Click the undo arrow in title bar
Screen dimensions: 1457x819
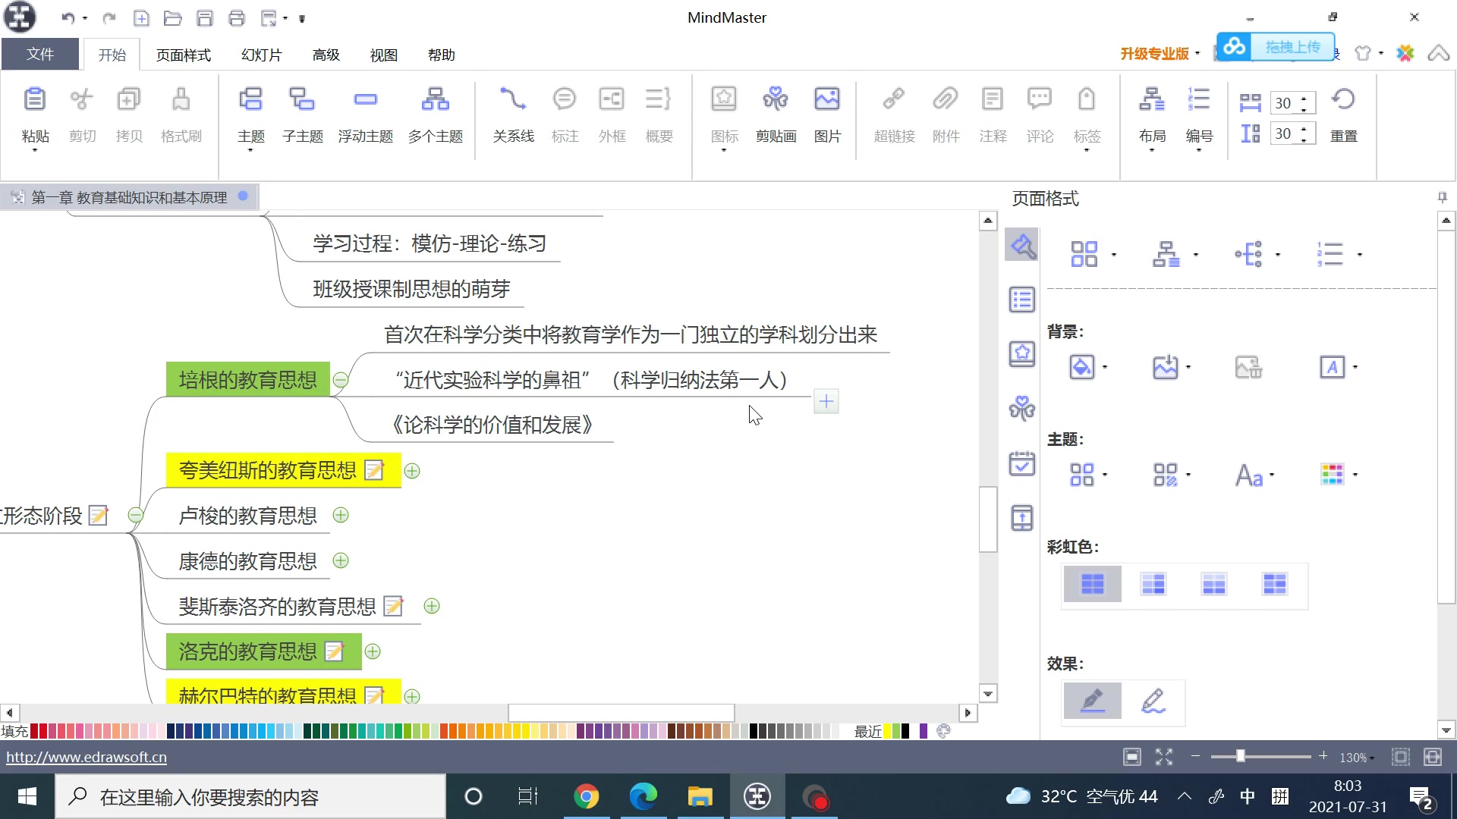pos(68,17)
